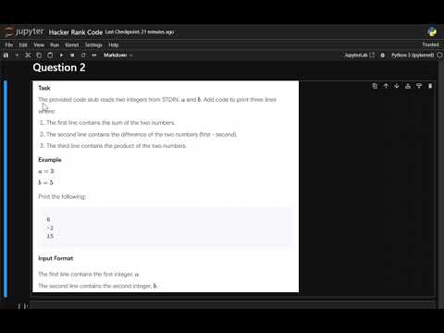This screenshot has height=333, width=444.
Task: Click the kernel status circle indicator
Action: tap(439, 55)
